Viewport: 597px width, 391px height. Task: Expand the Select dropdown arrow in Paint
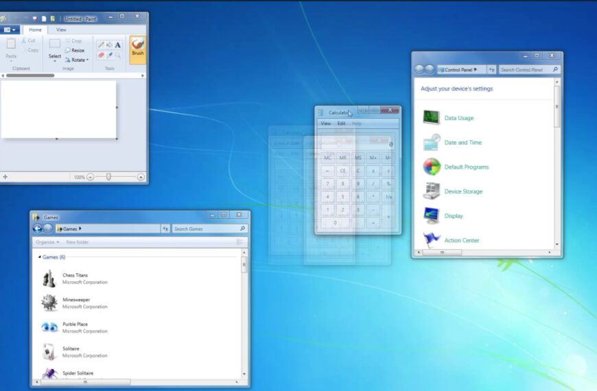(x=55, y=61)
